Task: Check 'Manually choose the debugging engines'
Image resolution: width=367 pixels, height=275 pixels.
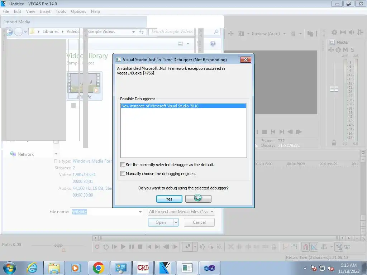Action: coord(123,174)
